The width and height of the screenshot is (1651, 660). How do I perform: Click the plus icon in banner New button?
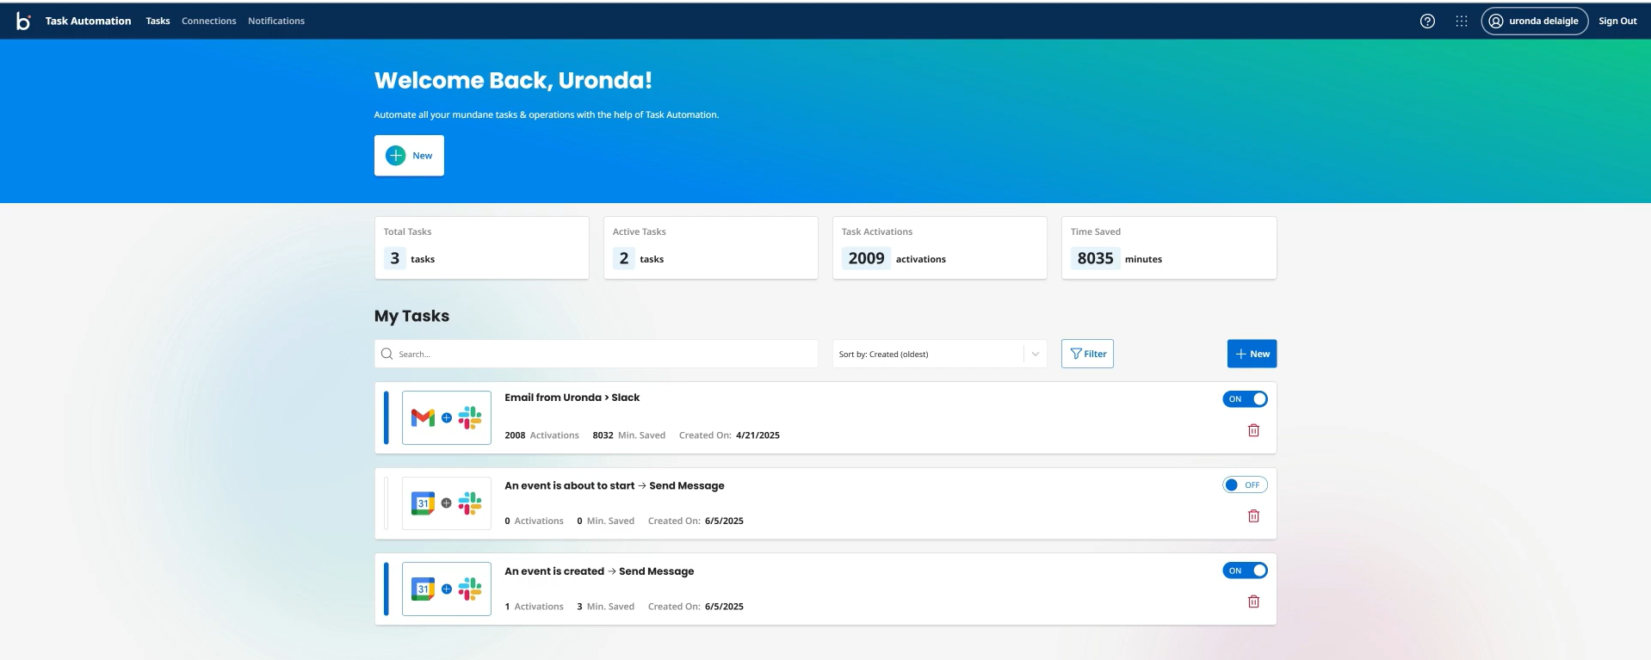pyautogui.click(x=395, y=156)
